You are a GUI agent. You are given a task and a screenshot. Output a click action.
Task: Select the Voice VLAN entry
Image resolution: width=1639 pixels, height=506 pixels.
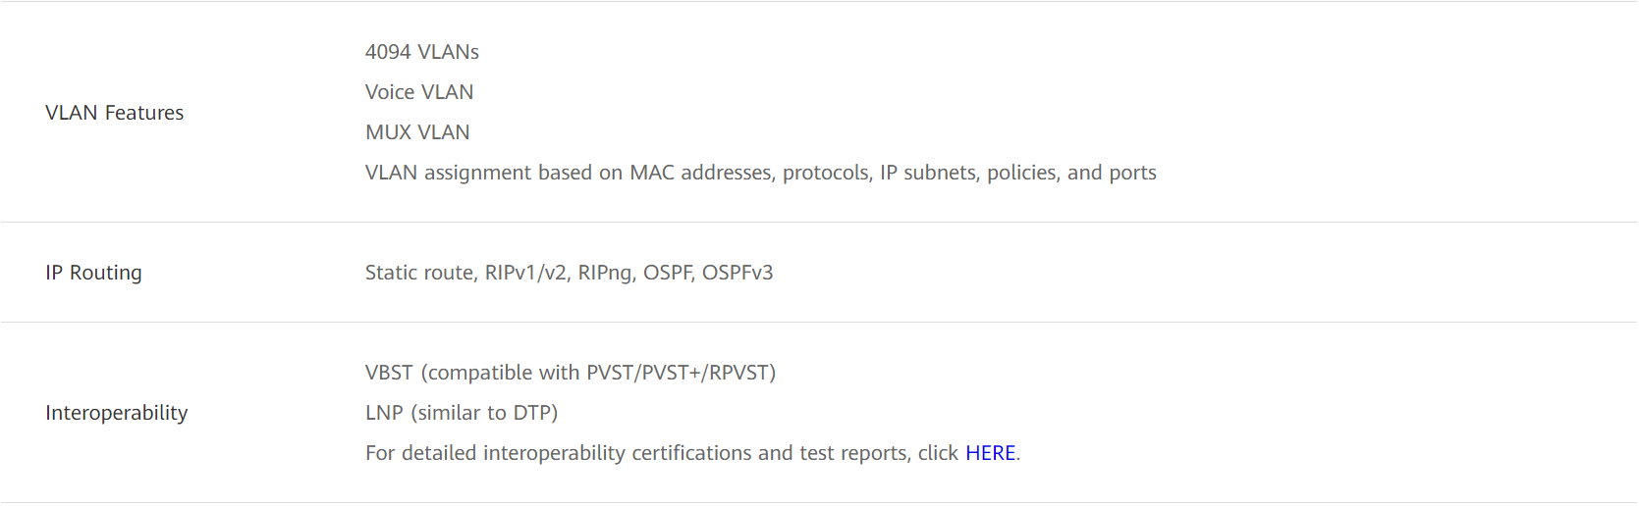point(419,92)
